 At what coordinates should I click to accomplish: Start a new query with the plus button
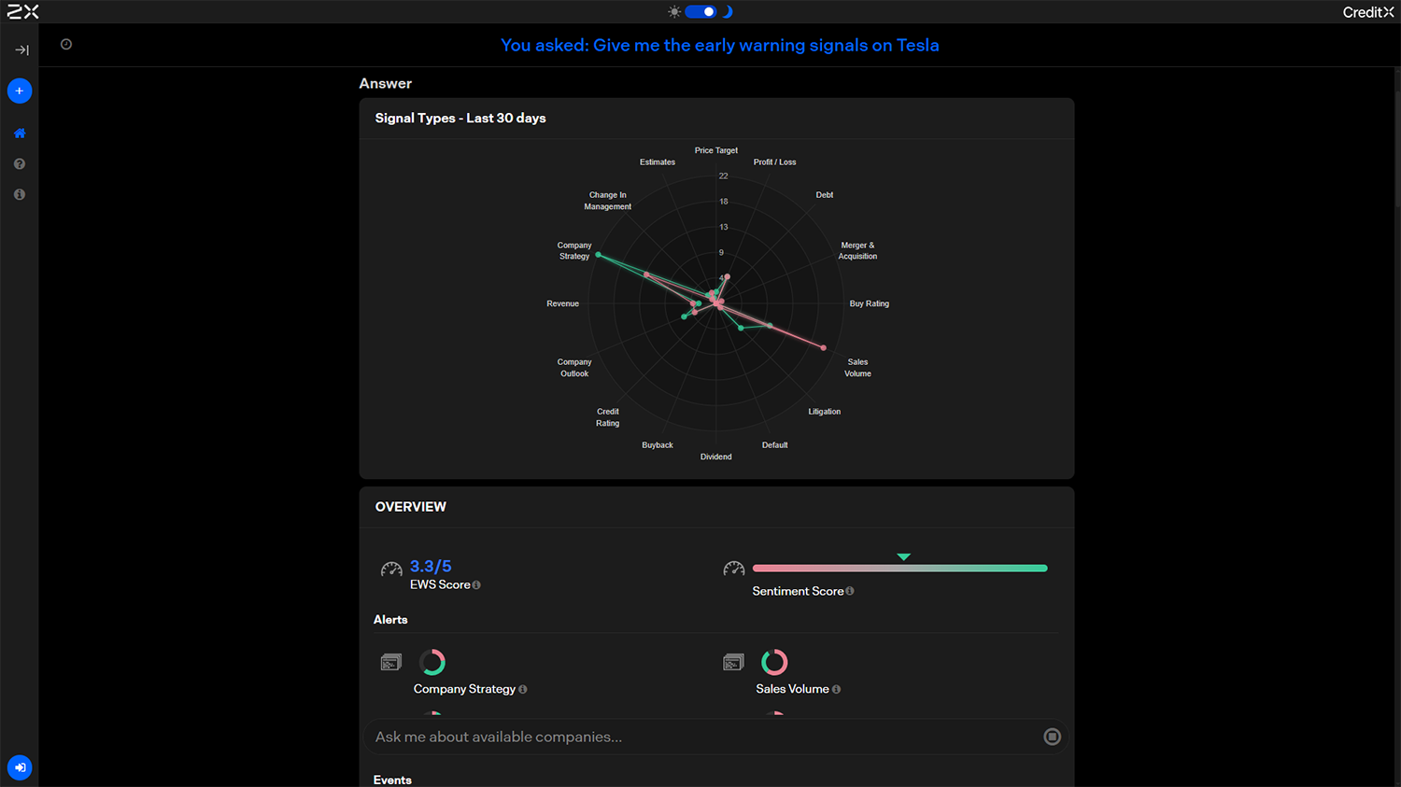tap(20, 91)
